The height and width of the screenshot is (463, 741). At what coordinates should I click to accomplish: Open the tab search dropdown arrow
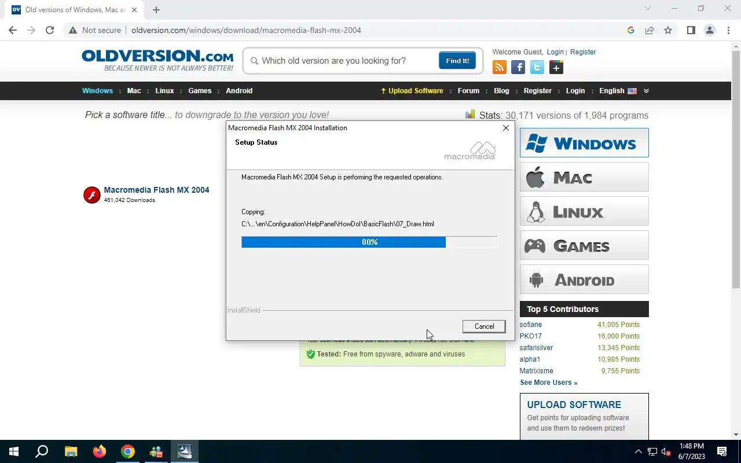coord(647,9)
